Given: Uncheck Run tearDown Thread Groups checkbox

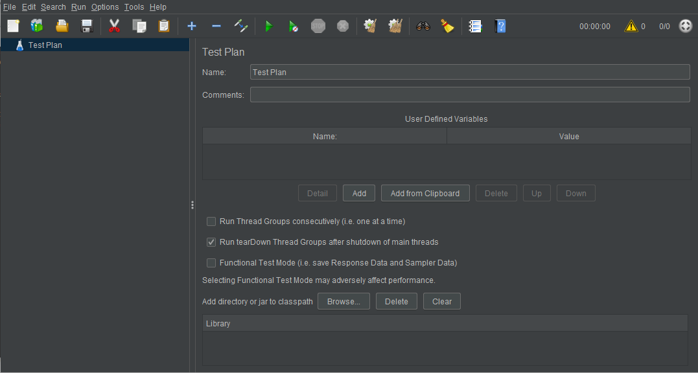Looking at the screenshot, I should coord(211,242).
